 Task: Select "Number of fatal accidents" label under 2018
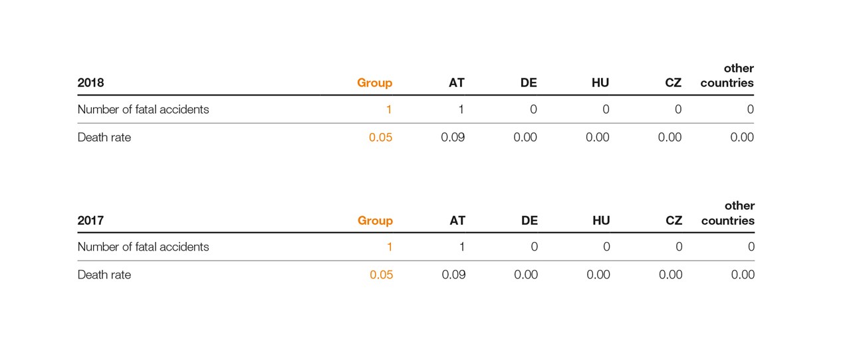pos(143,110)
